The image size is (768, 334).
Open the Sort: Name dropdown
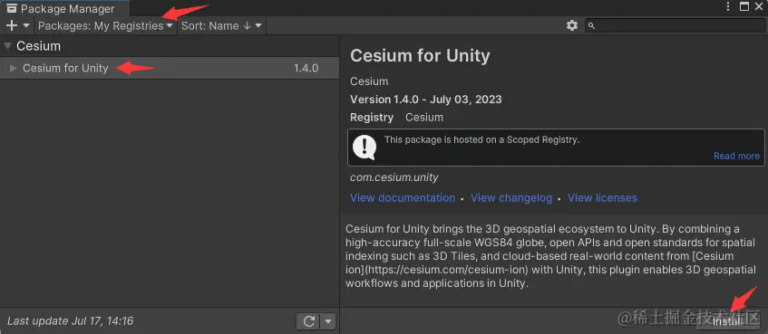pyautogui.click(x=221, y=25)
